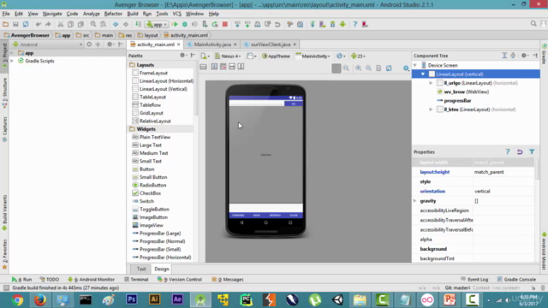Click the orientation value field
Screen dimensions: 548x308
point(503,191)
